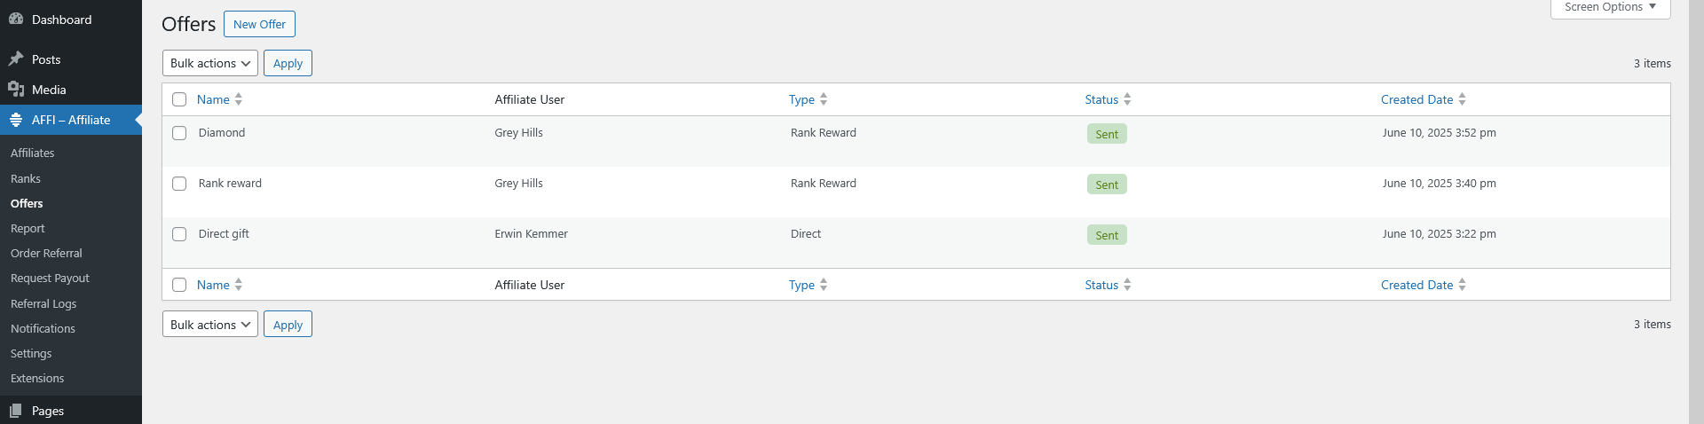Click the Pages icon in sidebar
This screenshot has height=424, width=1704.
pos(16,411)
